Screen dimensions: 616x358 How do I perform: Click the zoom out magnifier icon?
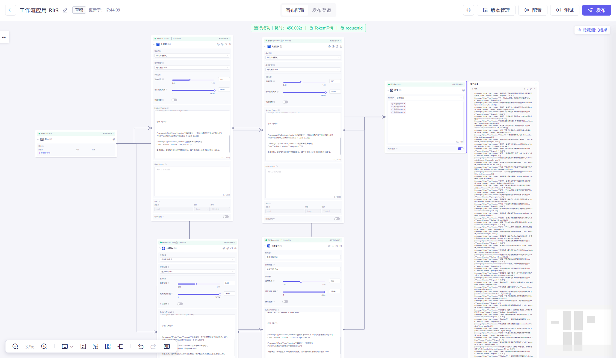click(16, 347)
